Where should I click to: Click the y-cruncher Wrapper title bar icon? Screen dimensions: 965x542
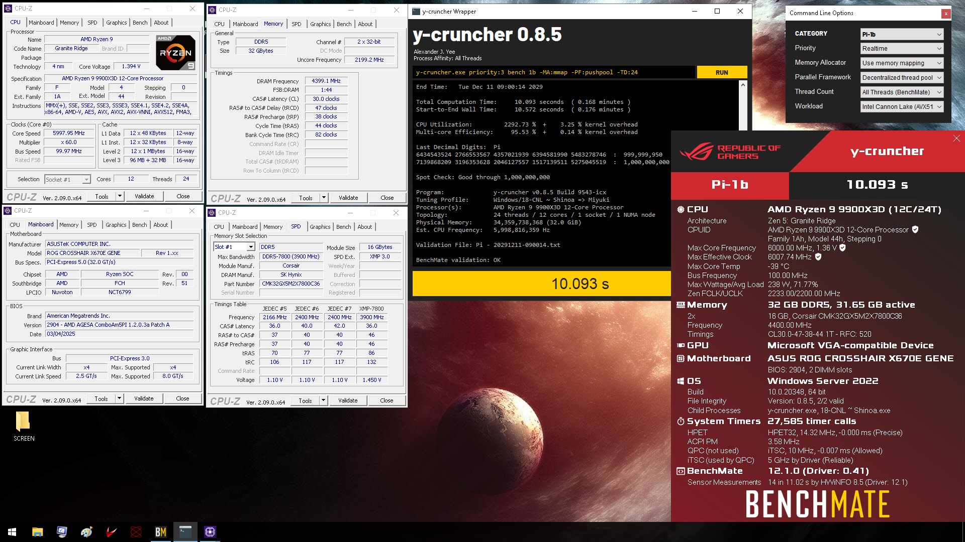click(416, 11)
